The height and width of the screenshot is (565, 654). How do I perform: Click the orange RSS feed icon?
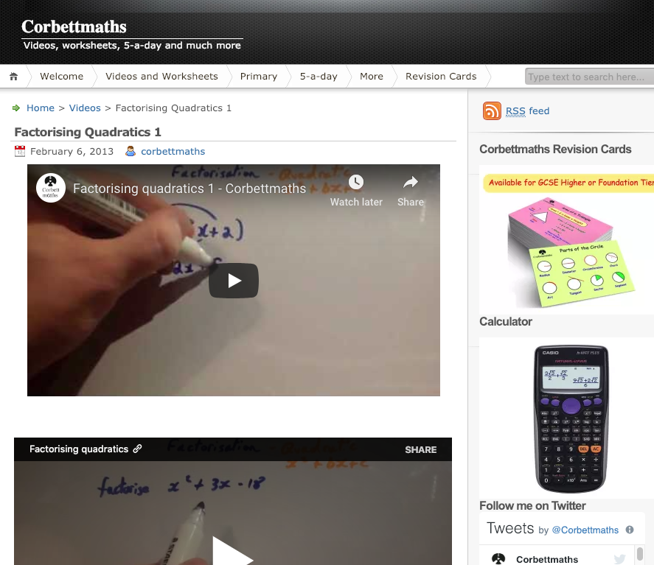(492, 110)
